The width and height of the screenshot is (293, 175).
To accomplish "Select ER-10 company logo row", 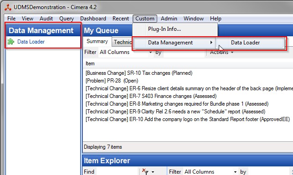I will click(x=188, y=119).
